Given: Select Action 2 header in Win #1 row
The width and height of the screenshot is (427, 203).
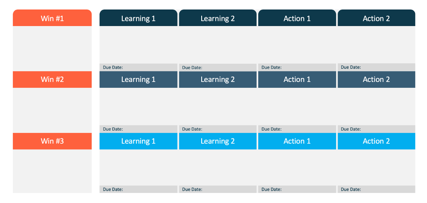Looking at the screenshot, I should coord(376,18).
